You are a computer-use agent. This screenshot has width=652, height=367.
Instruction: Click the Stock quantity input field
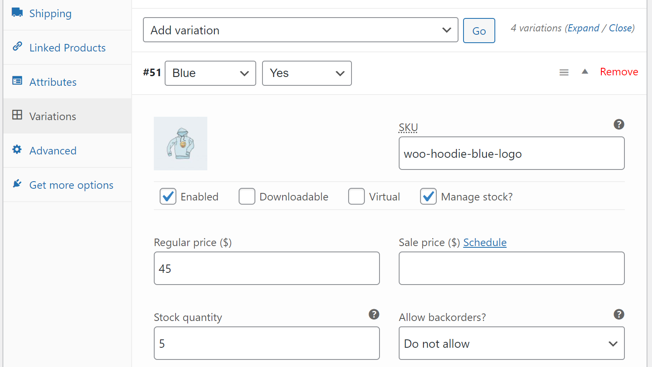coord(267,343)
